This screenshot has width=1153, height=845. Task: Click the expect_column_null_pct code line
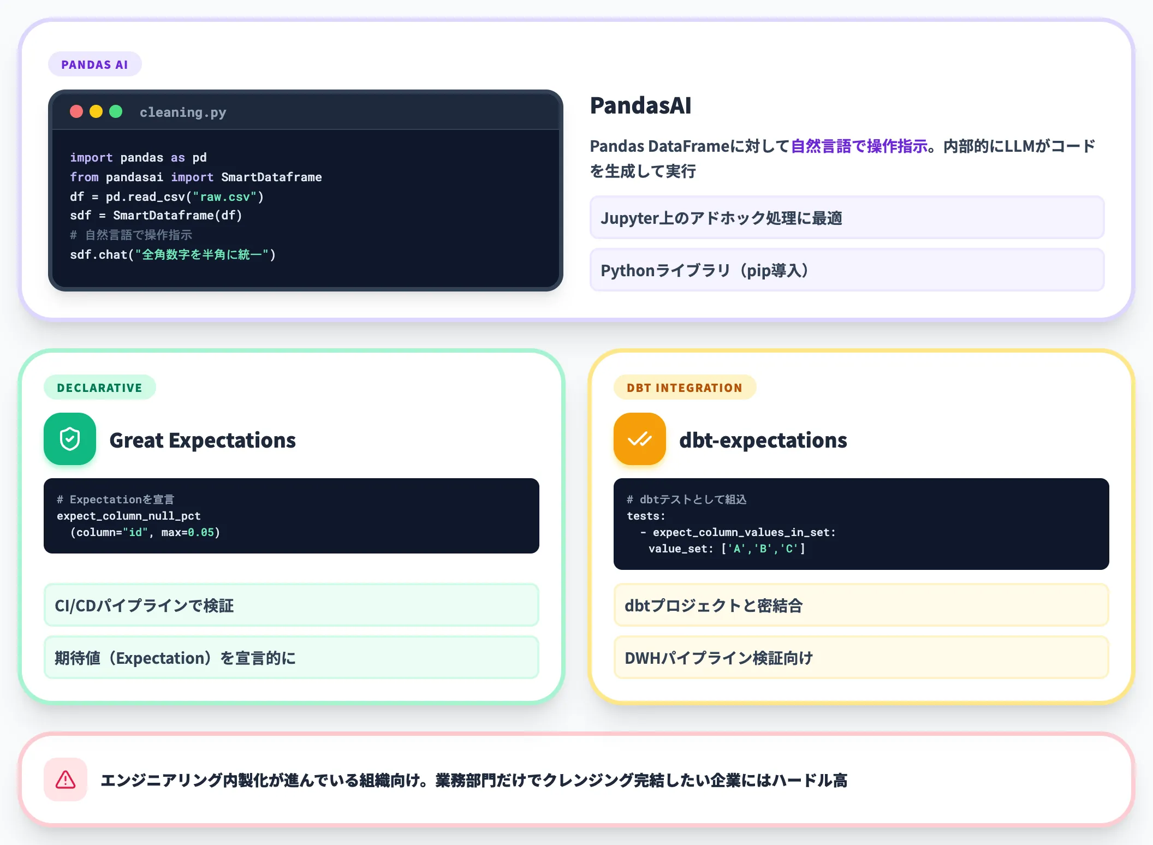pos(129,516)
